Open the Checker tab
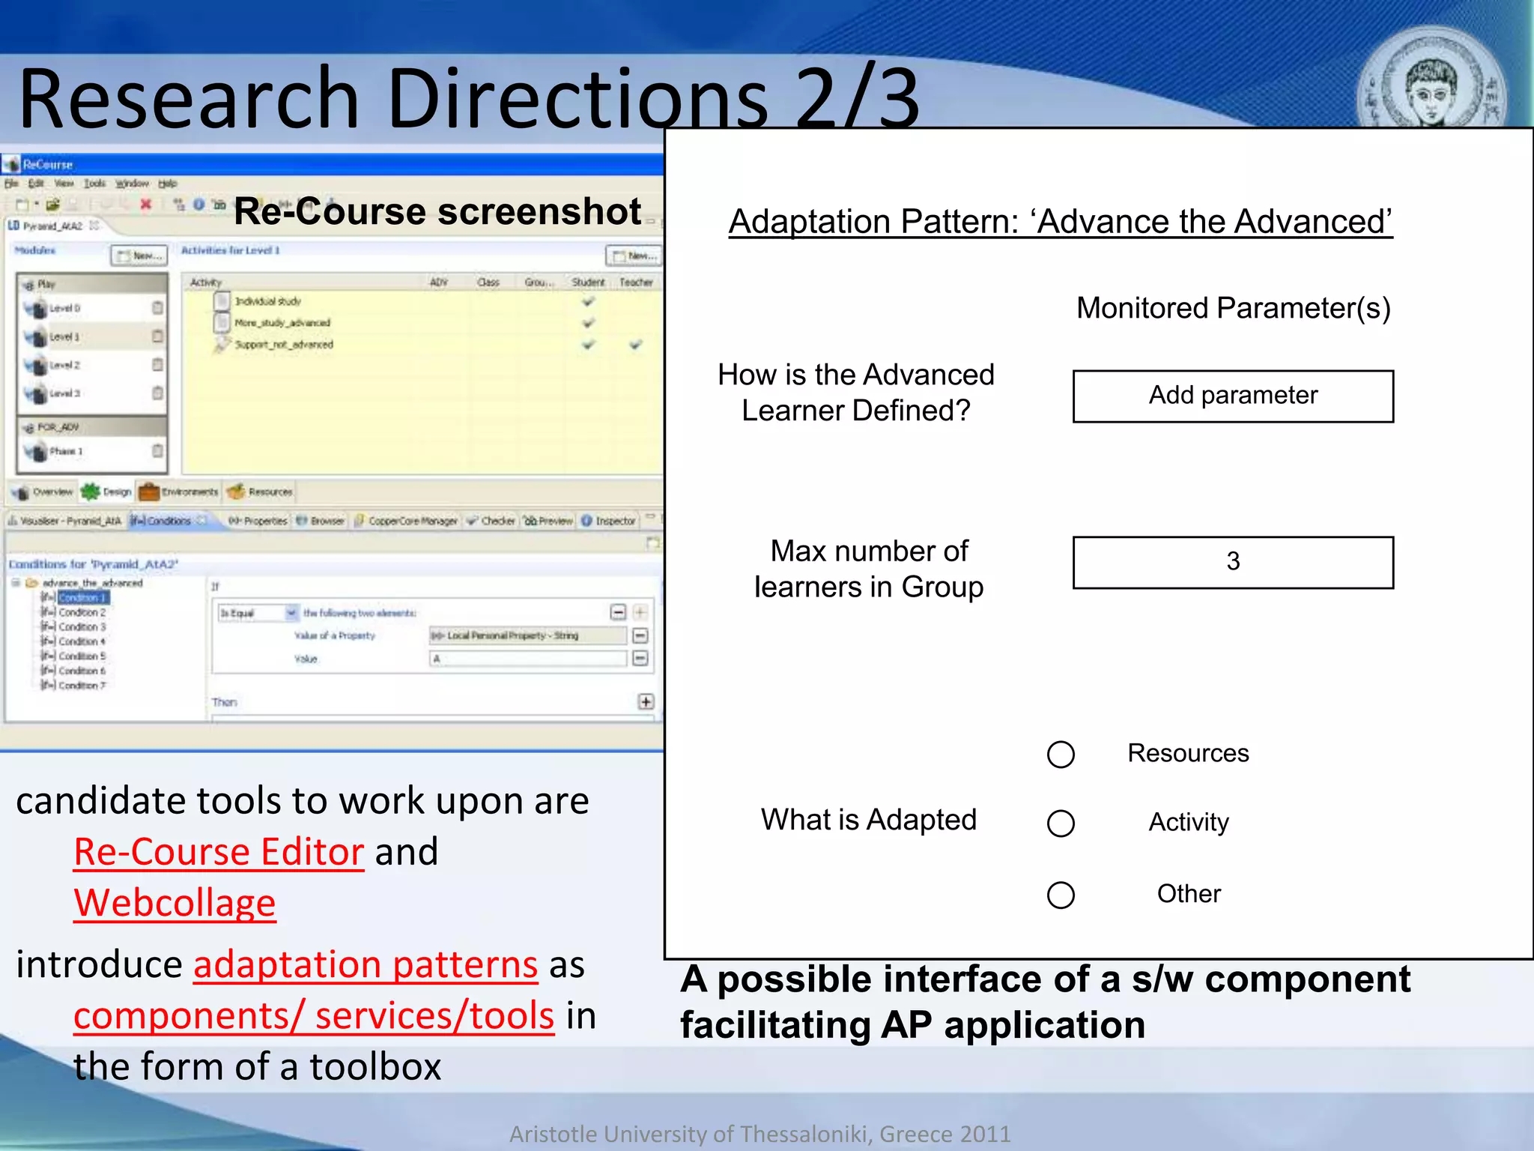Screen dimensions: 1534x1151 pos(491,521)
